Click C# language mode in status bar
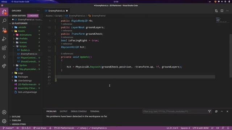Image resolution: width=232 pixels, height=130 pixels. tap(217, 128)
